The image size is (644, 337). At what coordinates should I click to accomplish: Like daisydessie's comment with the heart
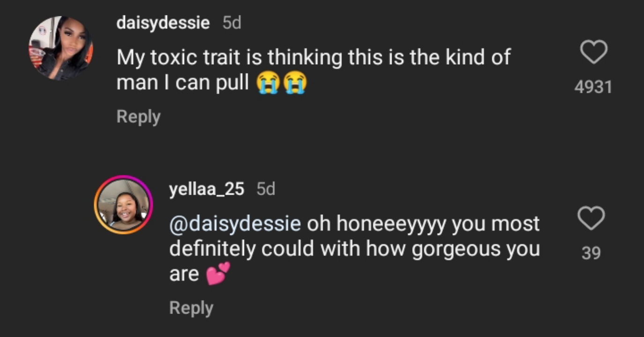click(x=594, y=51)
